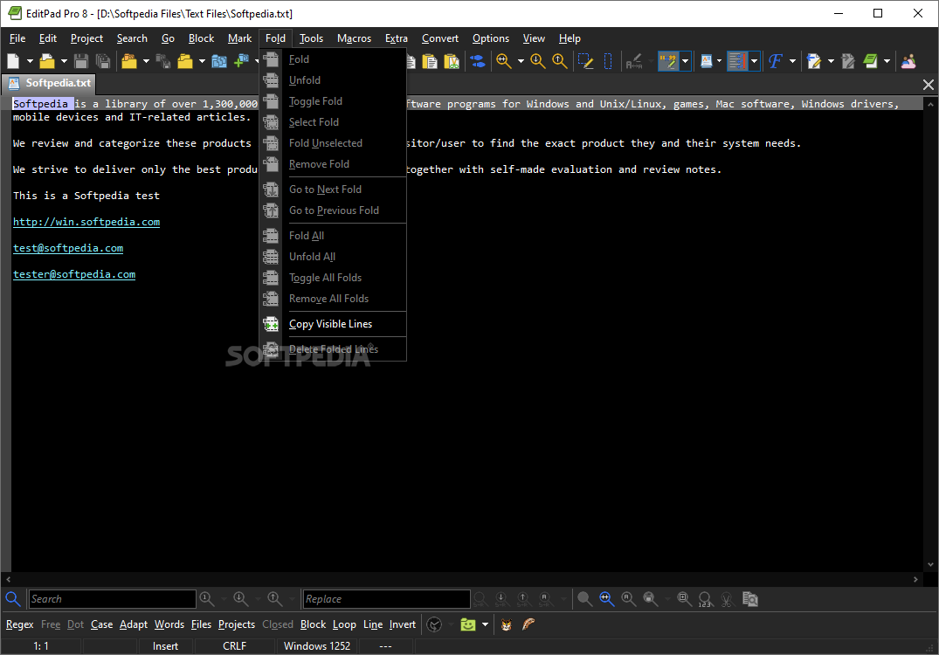Click the Windows 1252 encoding status field
Image resolution: width=939 pixels, height=655 pixels.
[x=317, y=646]
